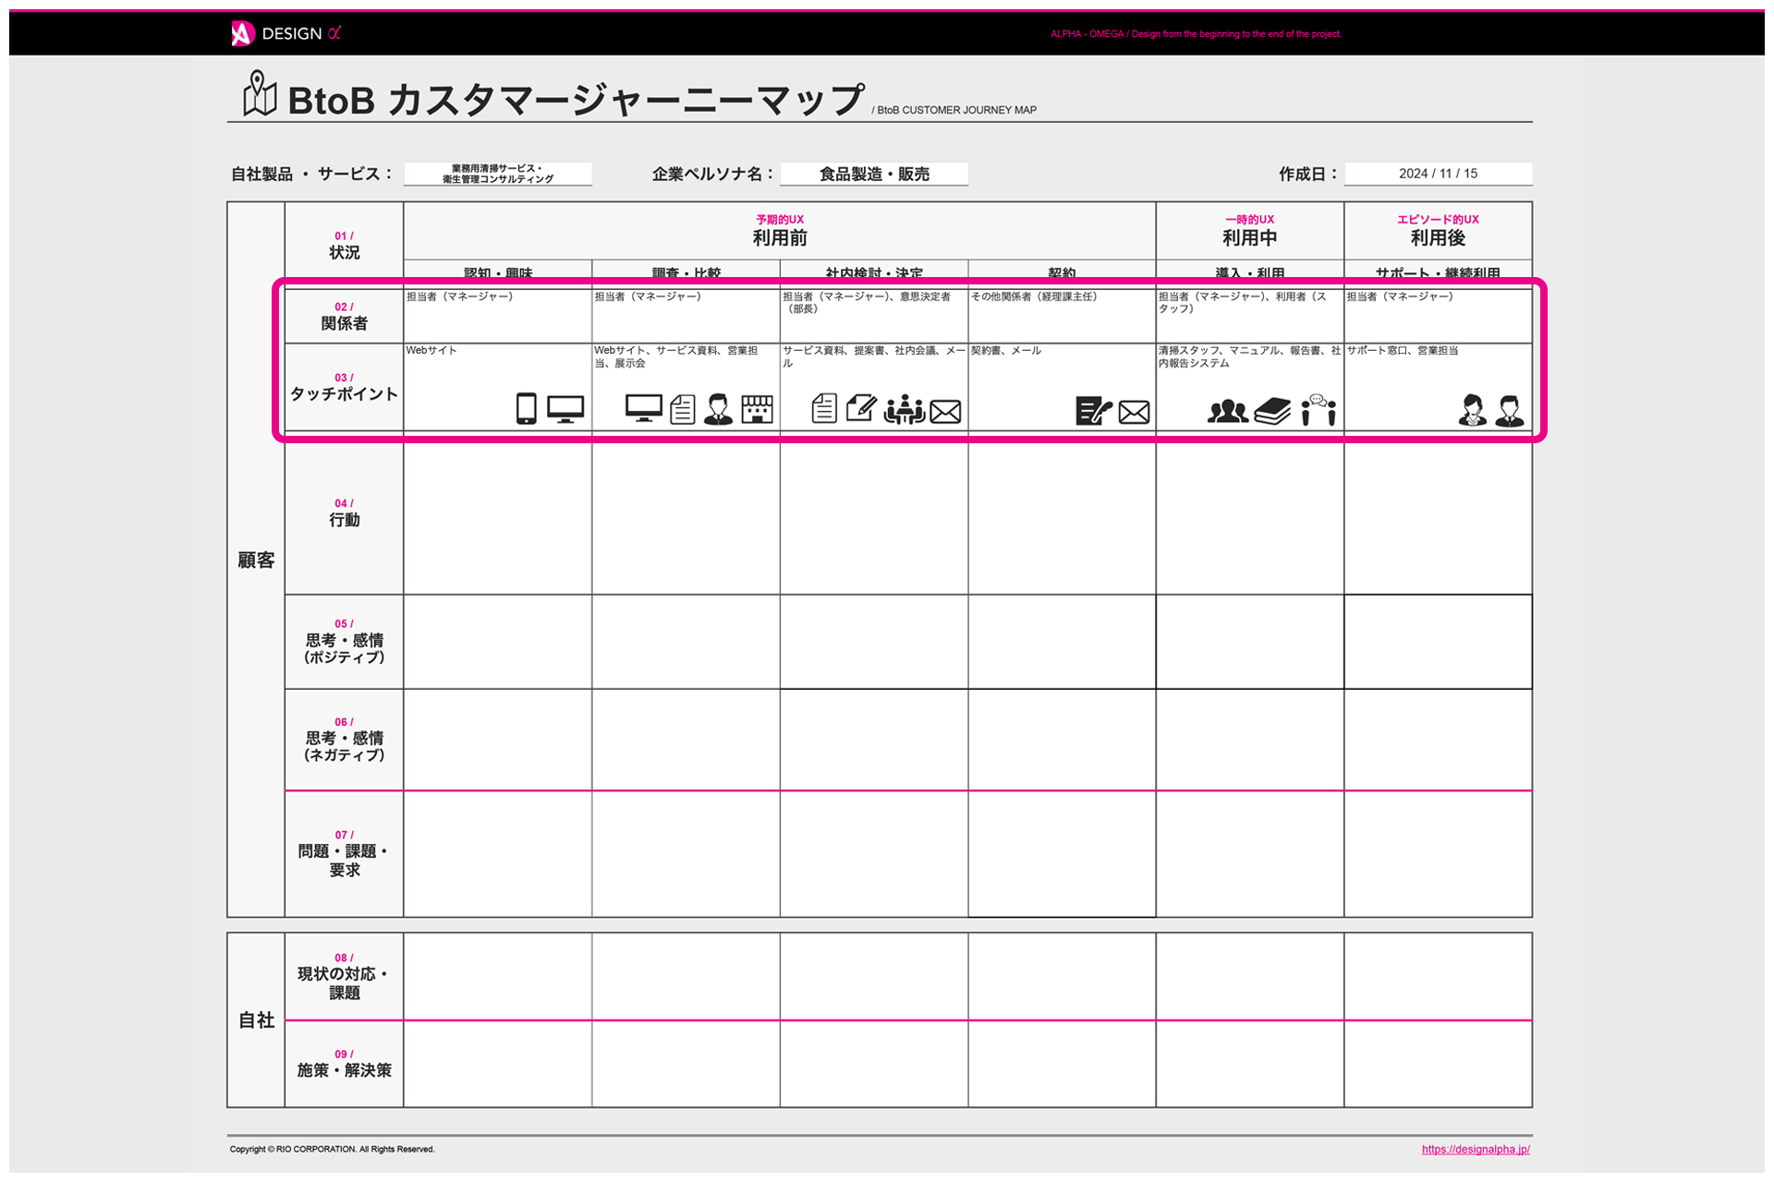Select the headset support operator icon
Image resolution: width=1774 pixels, height=1182 pixels.
point(1473,410)
